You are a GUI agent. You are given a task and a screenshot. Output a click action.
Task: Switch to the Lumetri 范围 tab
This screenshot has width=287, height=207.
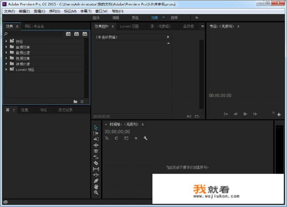[129, 26]
